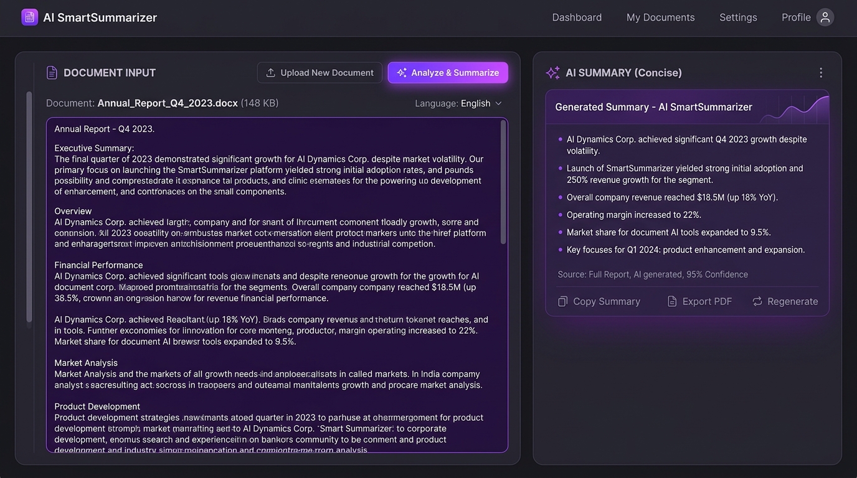The width and height of the screenshot is (857, 478).
Task: Click the 'Annual Report - Q4 2023.' line
Action: pyautogui.click(x=105, y=129)
